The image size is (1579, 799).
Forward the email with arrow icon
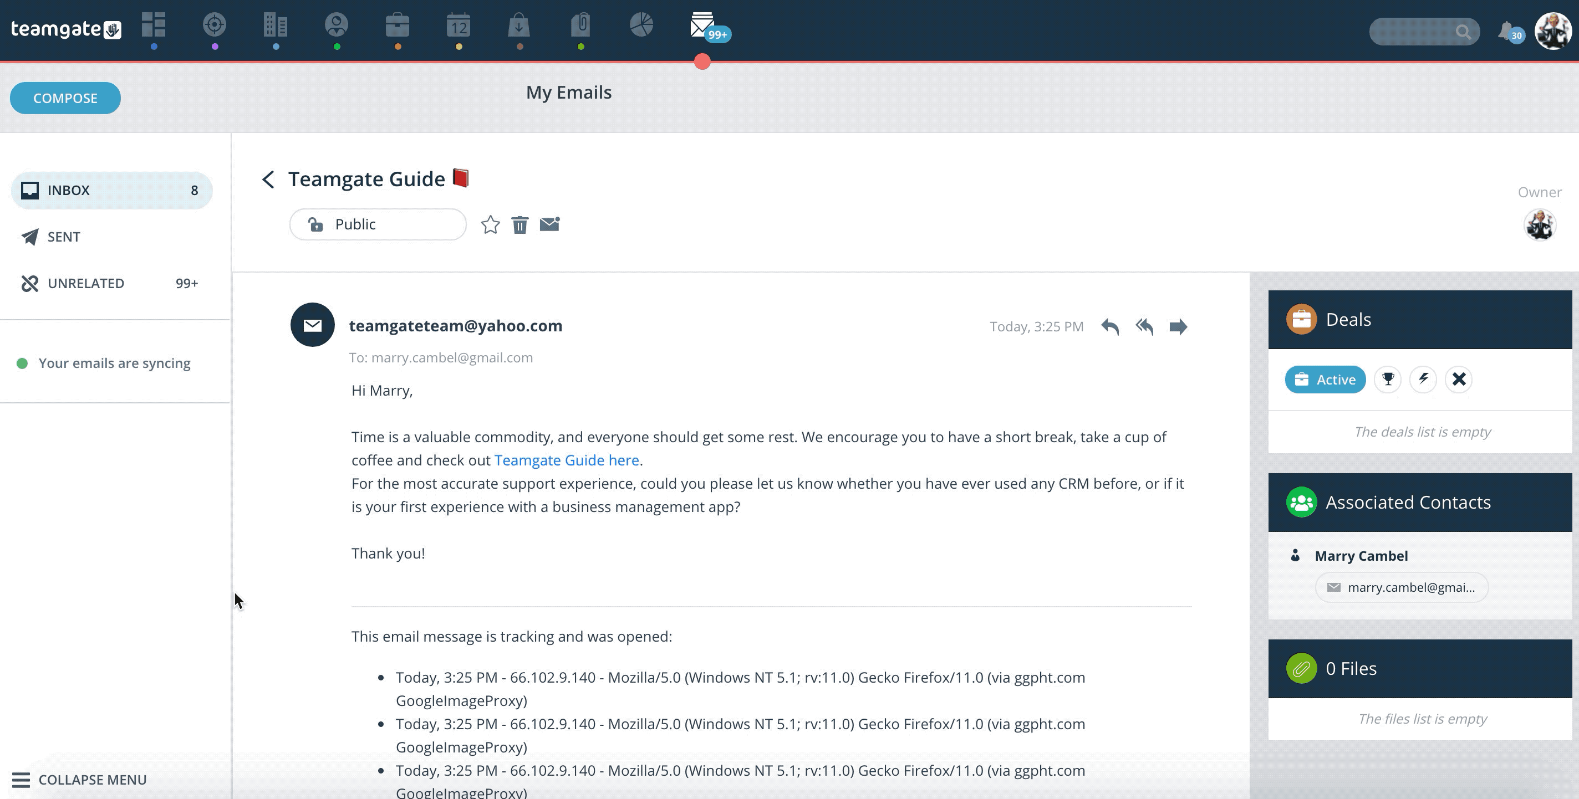pyautogui.click(x=1178, y=326)
